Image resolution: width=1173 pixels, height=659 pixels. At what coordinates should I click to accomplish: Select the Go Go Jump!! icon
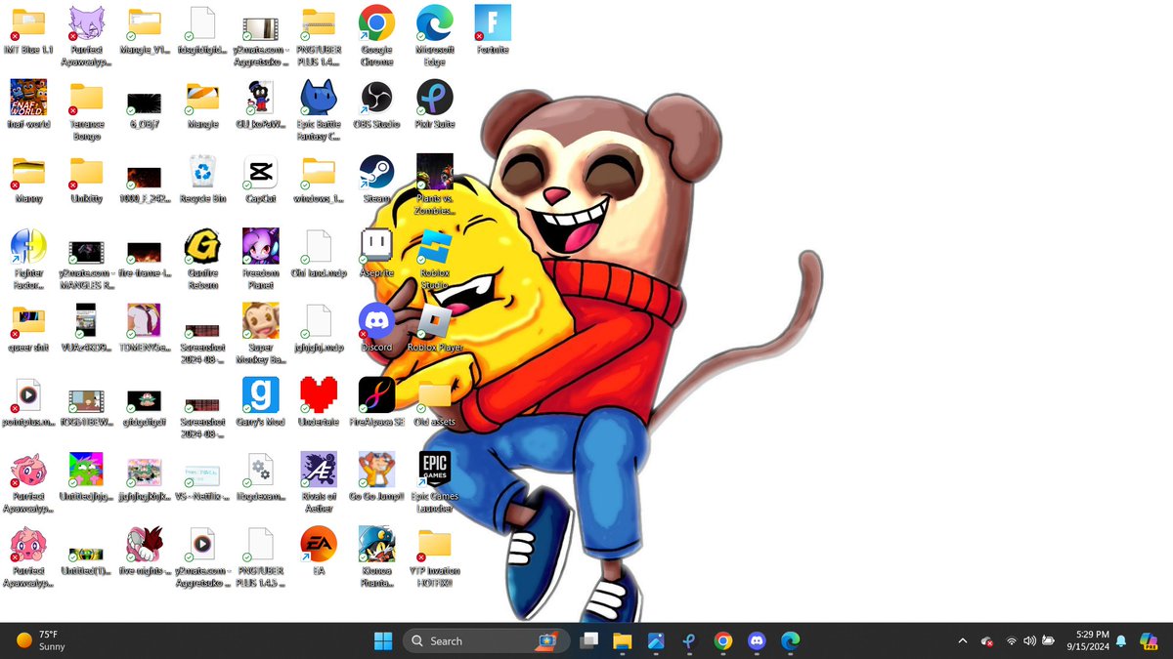pyautogui.click(x=376, y=475)
